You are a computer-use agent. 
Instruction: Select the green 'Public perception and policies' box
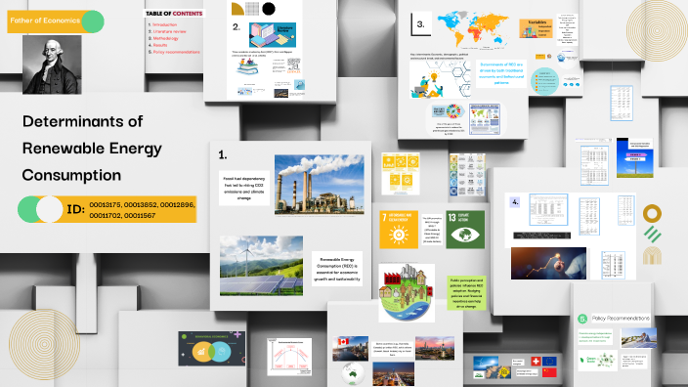(x=466, y=293)
